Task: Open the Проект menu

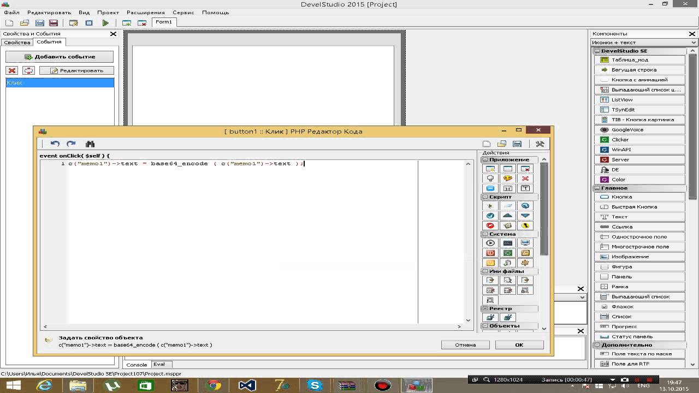Action: click(108, 13)
